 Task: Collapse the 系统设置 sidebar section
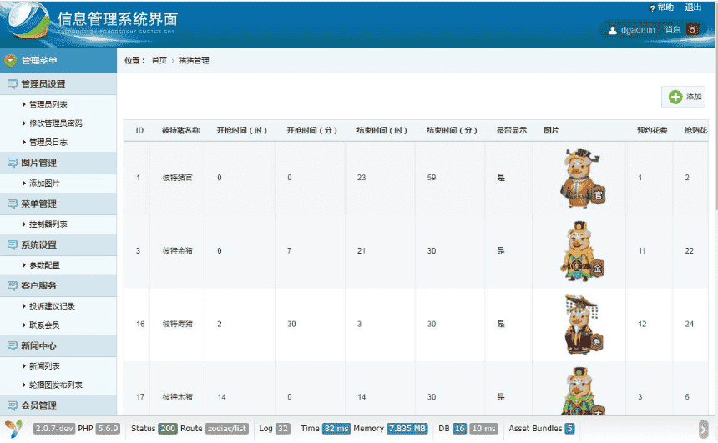click(38, 245)
